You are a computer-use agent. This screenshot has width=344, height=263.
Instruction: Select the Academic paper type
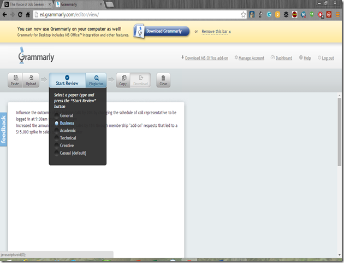(x=65, y=131)
